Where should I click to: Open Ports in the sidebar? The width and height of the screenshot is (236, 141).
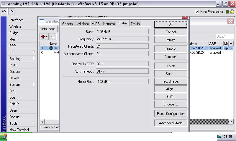click(x=13, y=65)
